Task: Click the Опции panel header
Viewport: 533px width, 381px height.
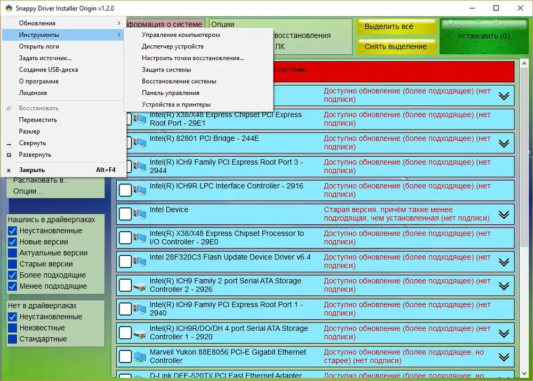Action: click(x=223, y=24)
